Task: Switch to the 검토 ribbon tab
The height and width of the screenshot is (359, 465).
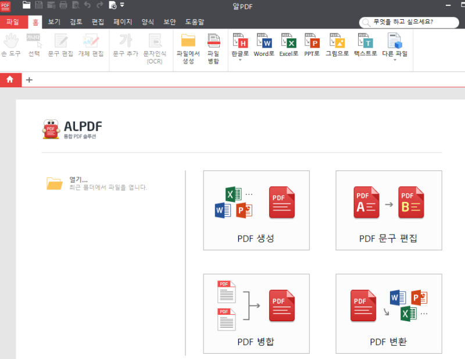Action: (76, 22)
